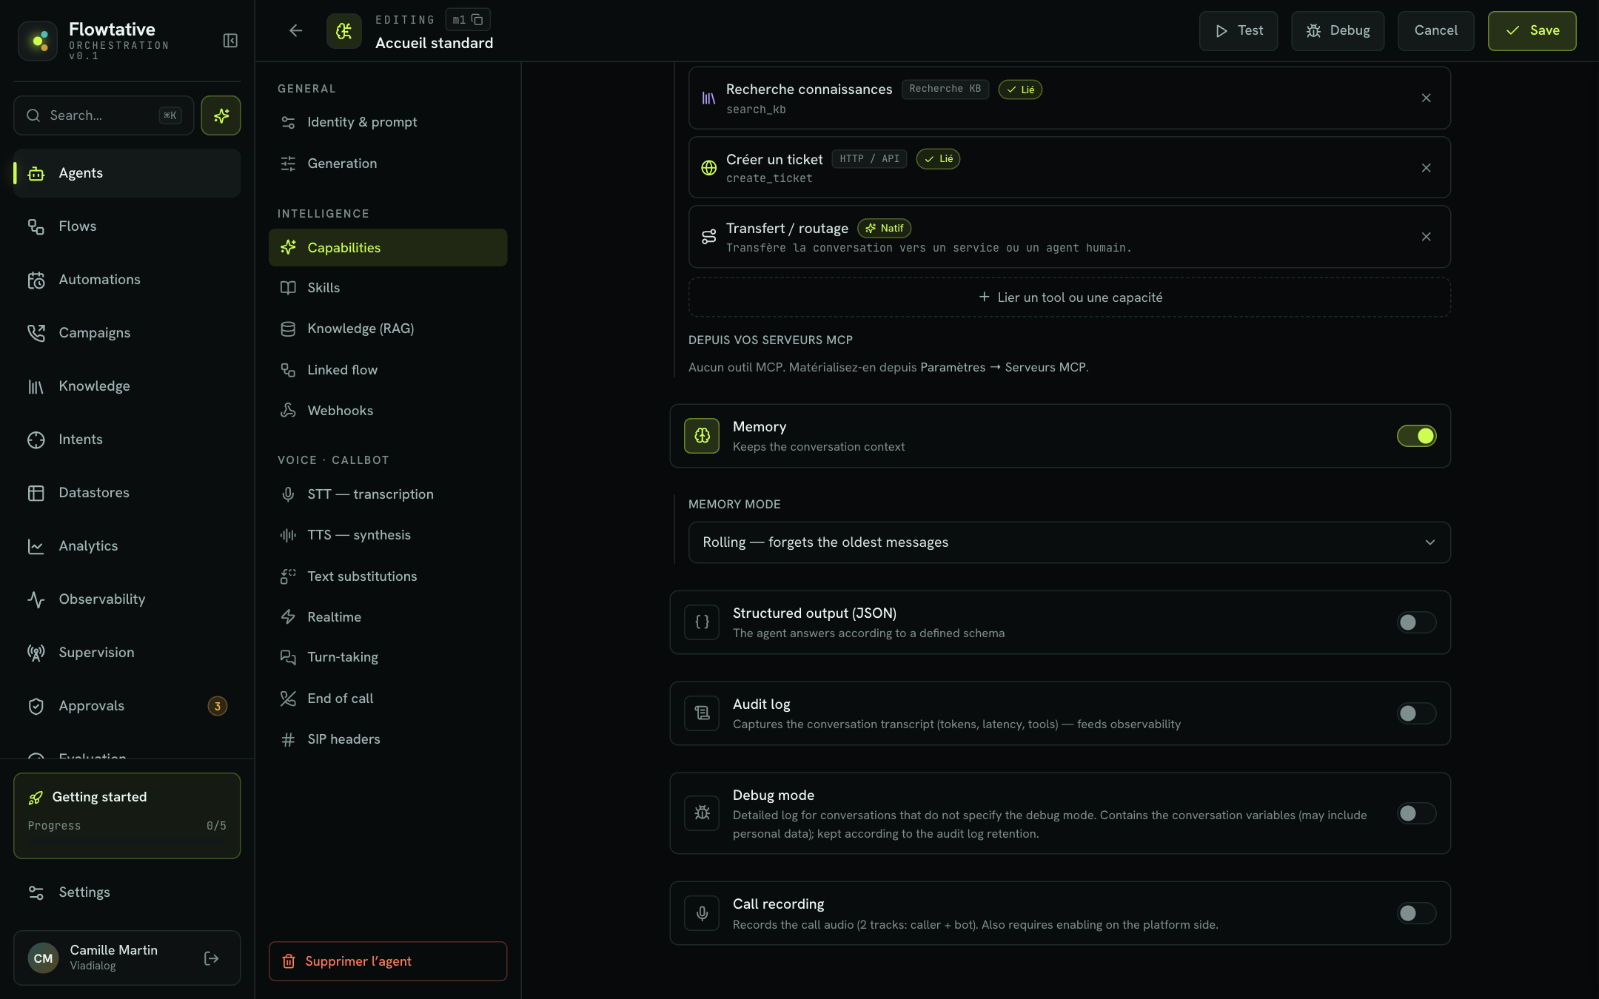This screenshot has width=1599, height=999.
Task: Click the CM user avatar
Action: tap(43, 958)
